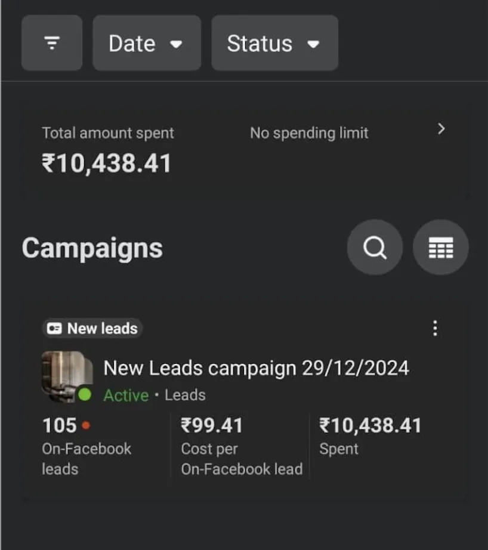Click the chevron next to No spending limit
This screenshot has height=550, width=488.
[x=441, y=129]
